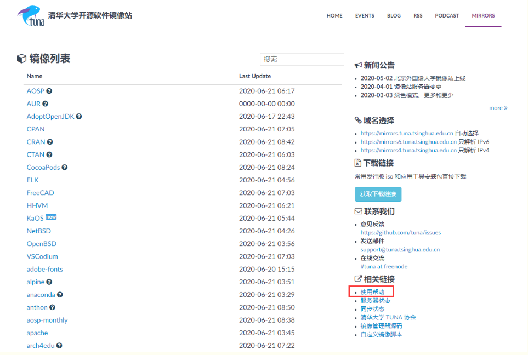Screen dimensions: 528x355
Task: Open the AUR mirror
Action: click(x=33, y=104)
